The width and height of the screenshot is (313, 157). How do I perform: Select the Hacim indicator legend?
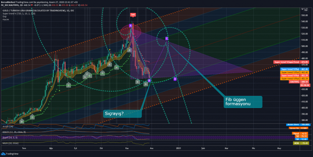5,20
